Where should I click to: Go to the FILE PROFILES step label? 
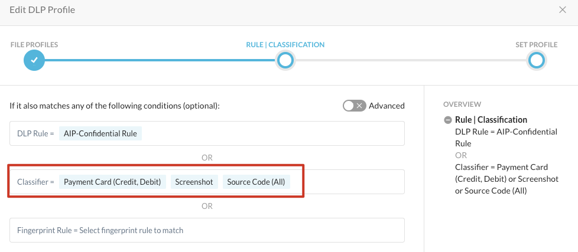34,45
